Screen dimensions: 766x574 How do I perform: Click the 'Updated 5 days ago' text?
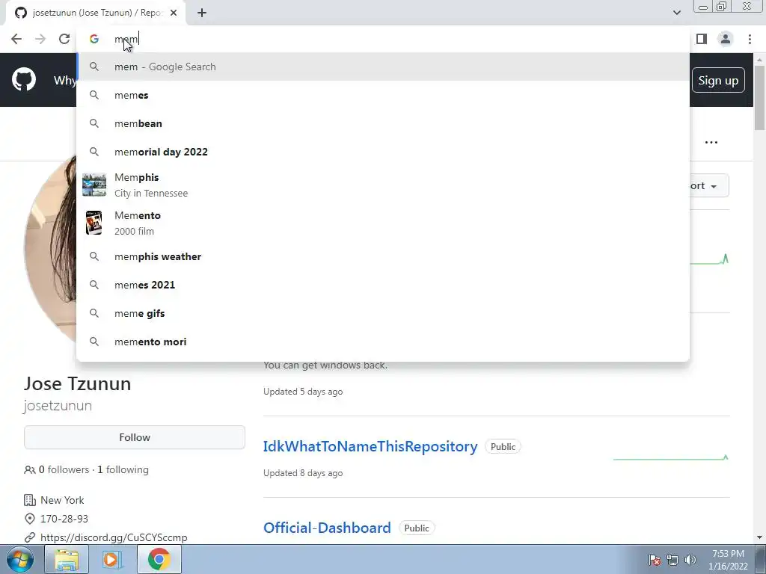pyautogui.click(x=303, y=392)
